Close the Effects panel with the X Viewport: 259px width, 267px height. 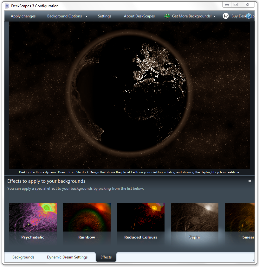click(x=249, y=181)
